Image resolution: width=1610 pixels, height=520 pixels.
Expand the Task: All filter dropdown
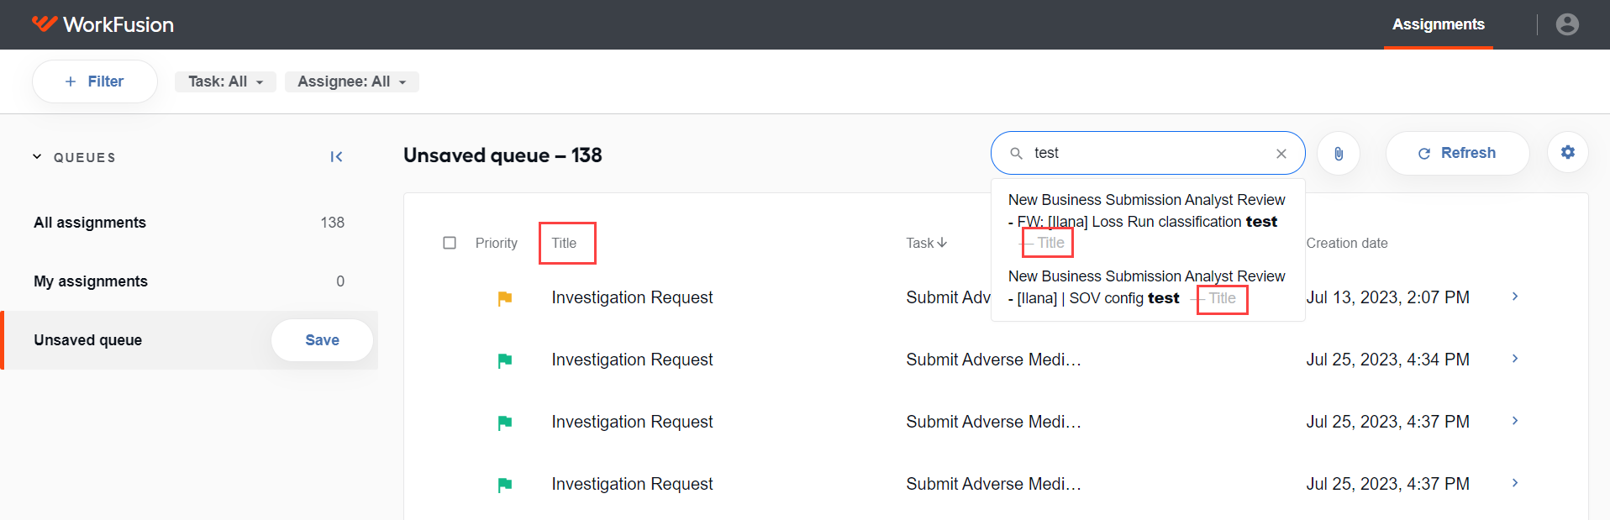[225, 81]
